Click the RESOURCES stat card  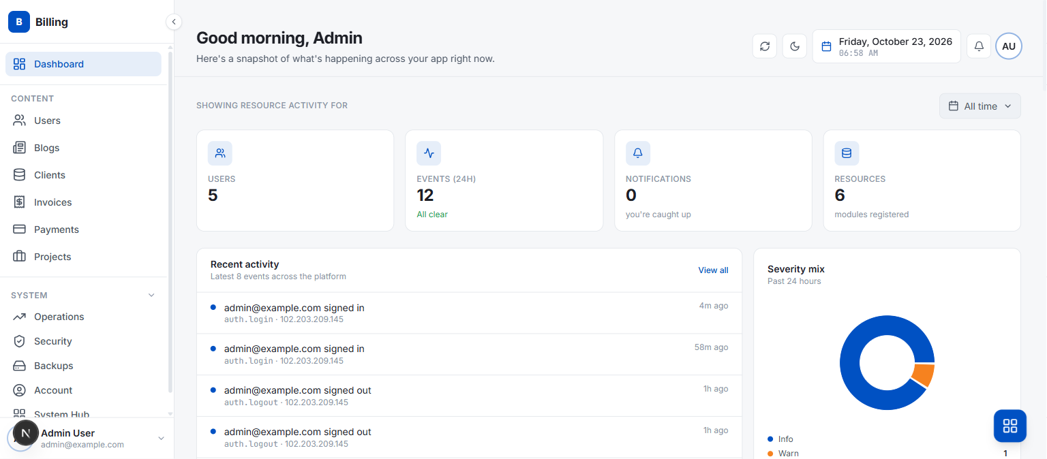click(x=922, y=180)
